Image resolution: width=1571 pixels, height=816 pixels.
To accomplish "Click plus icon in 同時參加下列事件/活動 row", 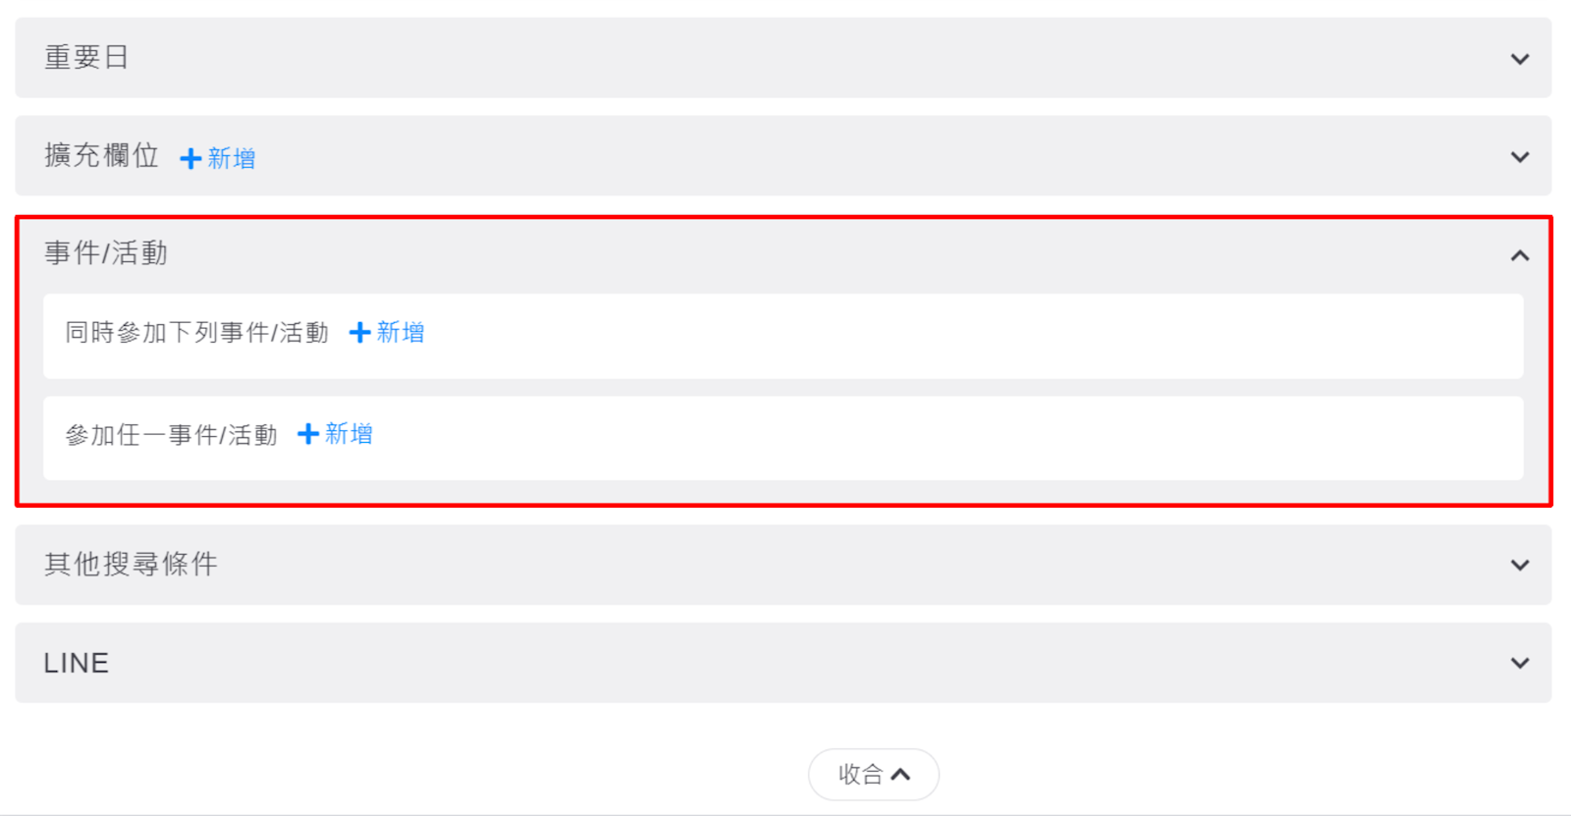I will pyautogui.click(x=359, y=333).
